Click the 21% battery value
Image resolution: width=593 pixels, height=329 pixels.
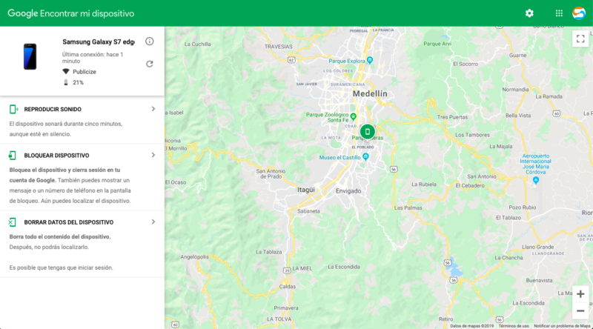point(79,82)
